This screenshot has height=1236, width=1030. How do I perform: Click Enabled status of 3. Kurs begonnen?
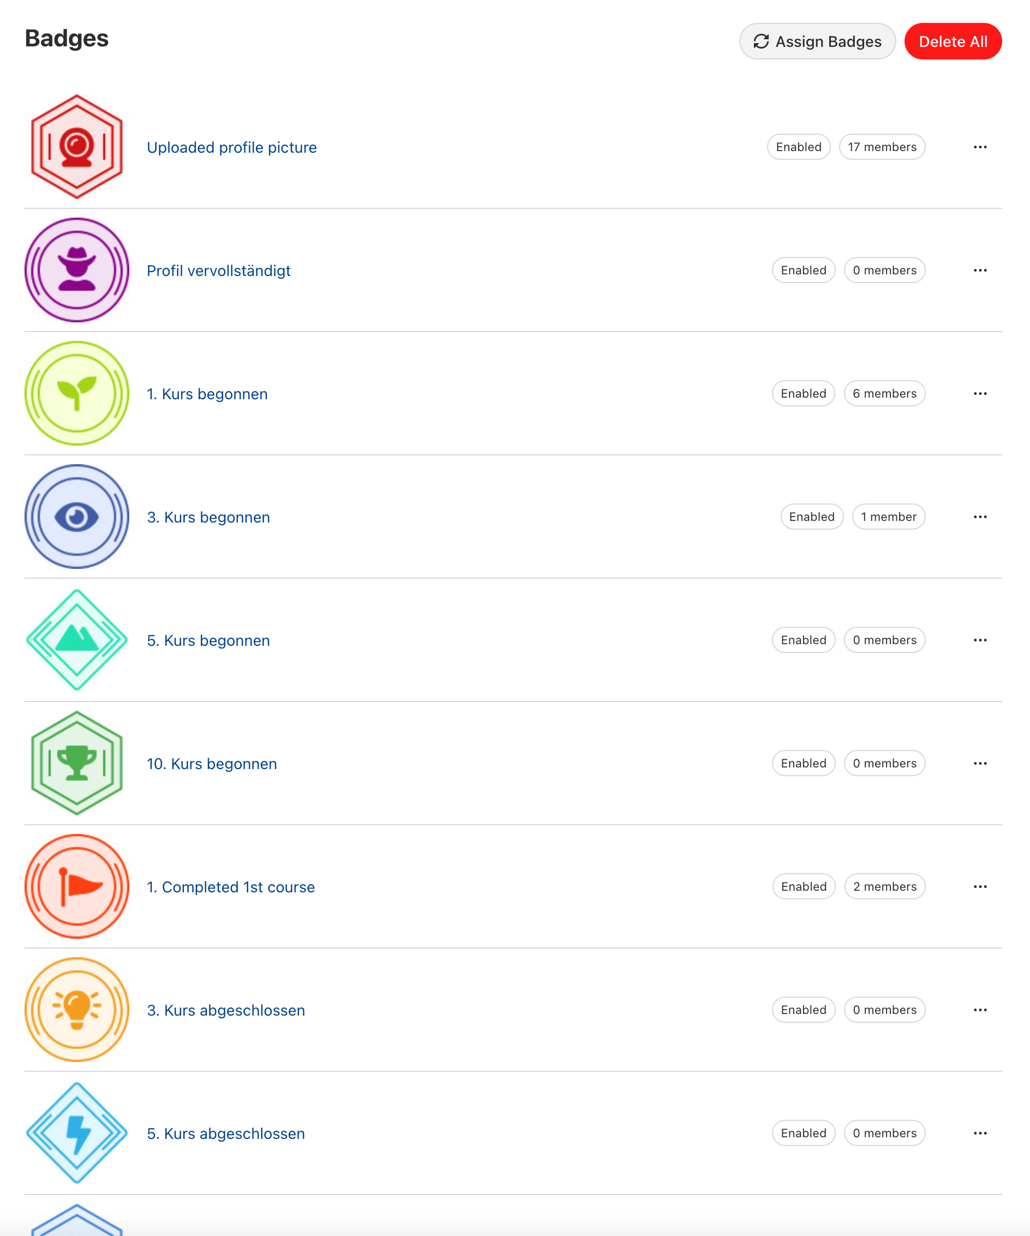click(812, 517)
